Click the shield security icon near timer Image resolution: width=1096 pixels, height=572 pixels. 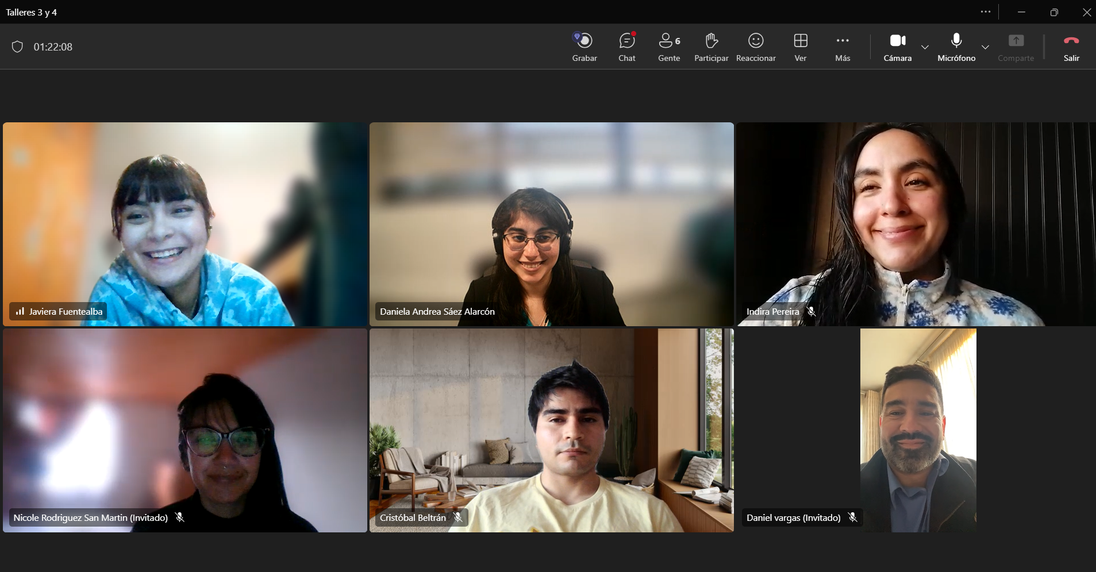pos(17,47)
